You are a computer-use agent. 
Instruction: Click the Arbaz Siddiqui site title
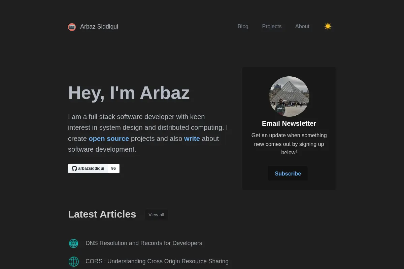point(99,27)
